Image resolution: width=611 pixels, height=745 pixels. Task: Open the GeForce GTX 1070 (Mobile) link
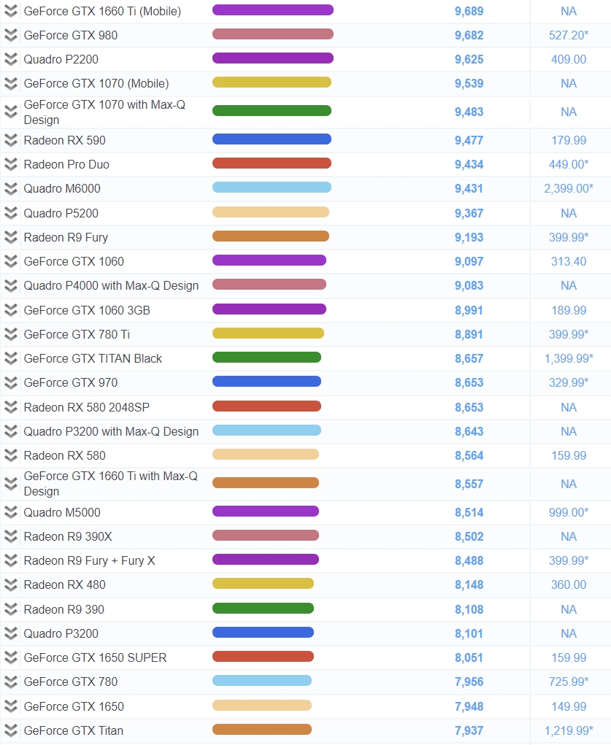pyautogui.click(x=96, y=84)
